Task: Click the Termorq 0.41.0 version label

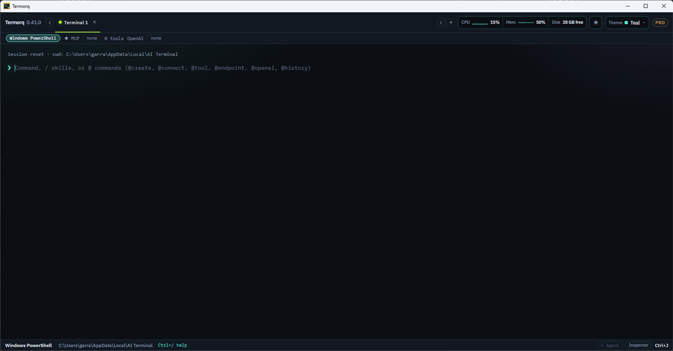Action: click(x=23, y=23)
